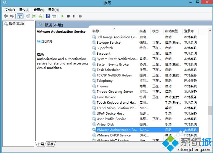
Task: Click the Refresh toolbar icon
Action: click(x=34, y=16)
